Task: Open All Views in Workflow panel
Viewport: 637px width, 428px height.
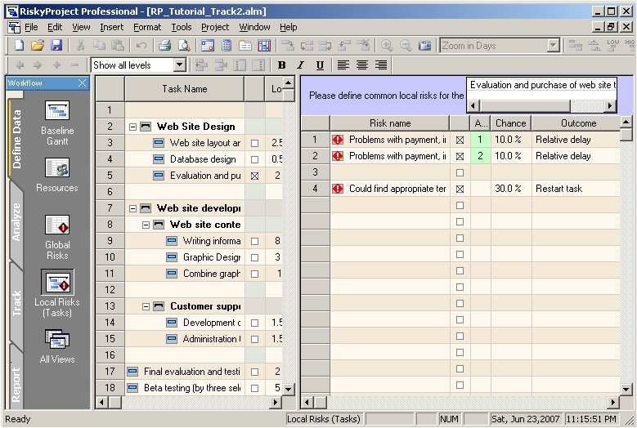Action: (57, 346)
